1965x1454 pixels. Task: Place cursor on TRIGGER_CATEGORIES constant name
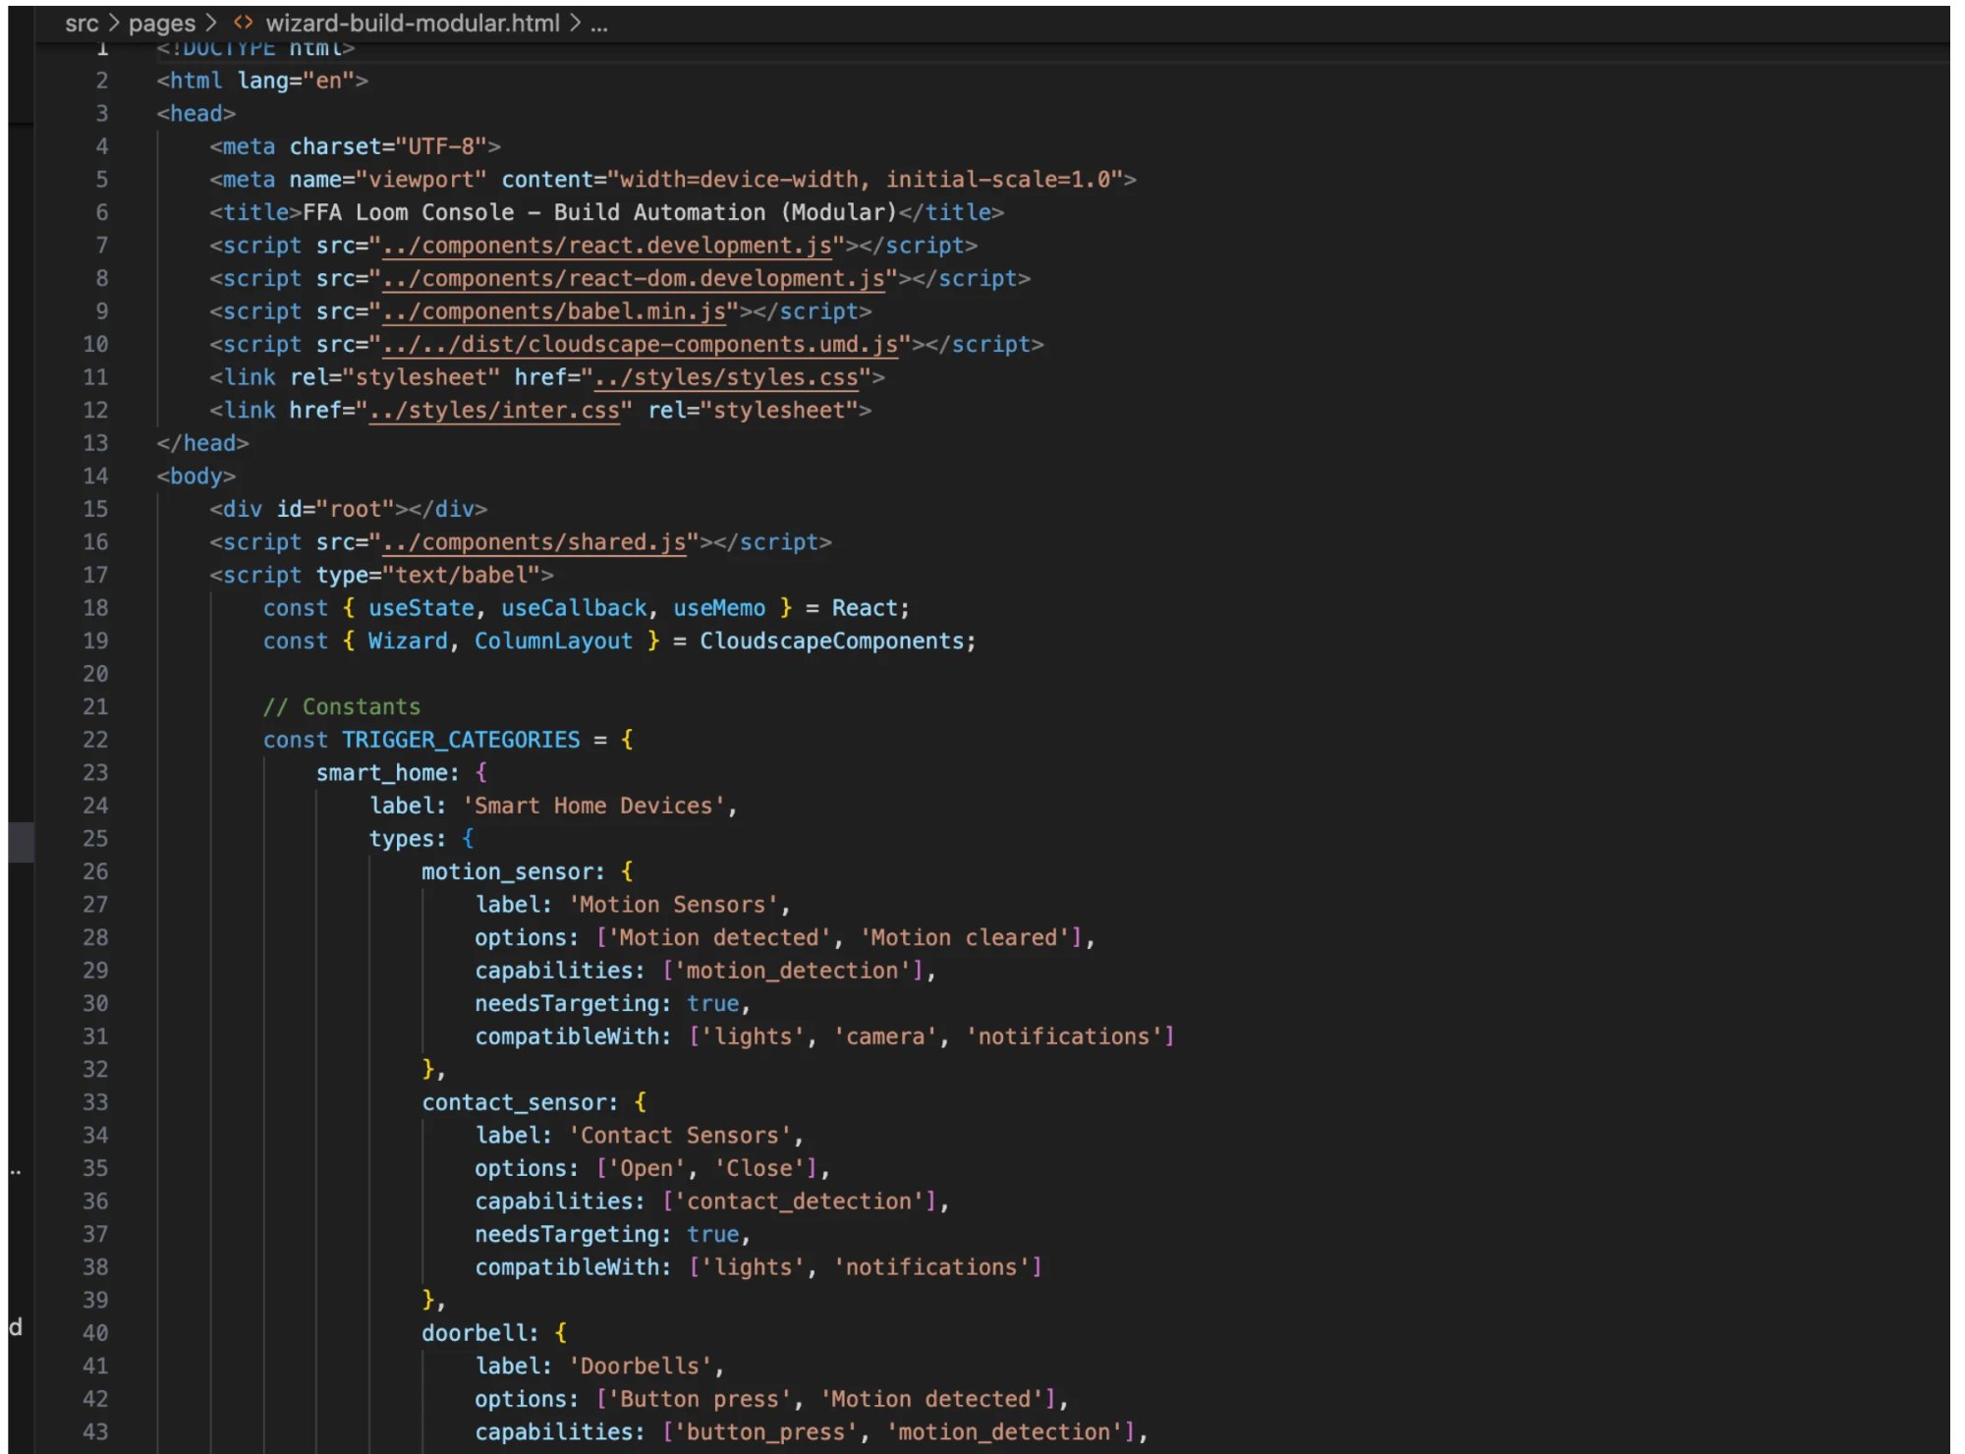pyautogui.click(x=461, y=740)
